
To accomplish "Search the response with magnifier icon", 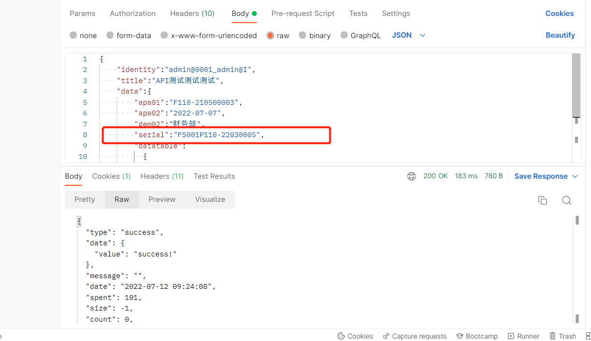I will pos(567,200).
